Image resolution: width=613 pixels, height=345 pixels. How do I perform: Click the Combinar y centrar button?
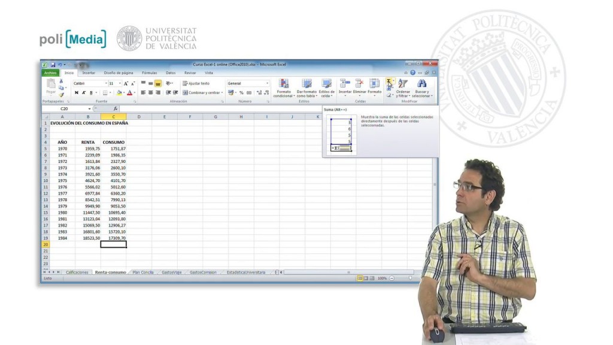click(202, 93)
